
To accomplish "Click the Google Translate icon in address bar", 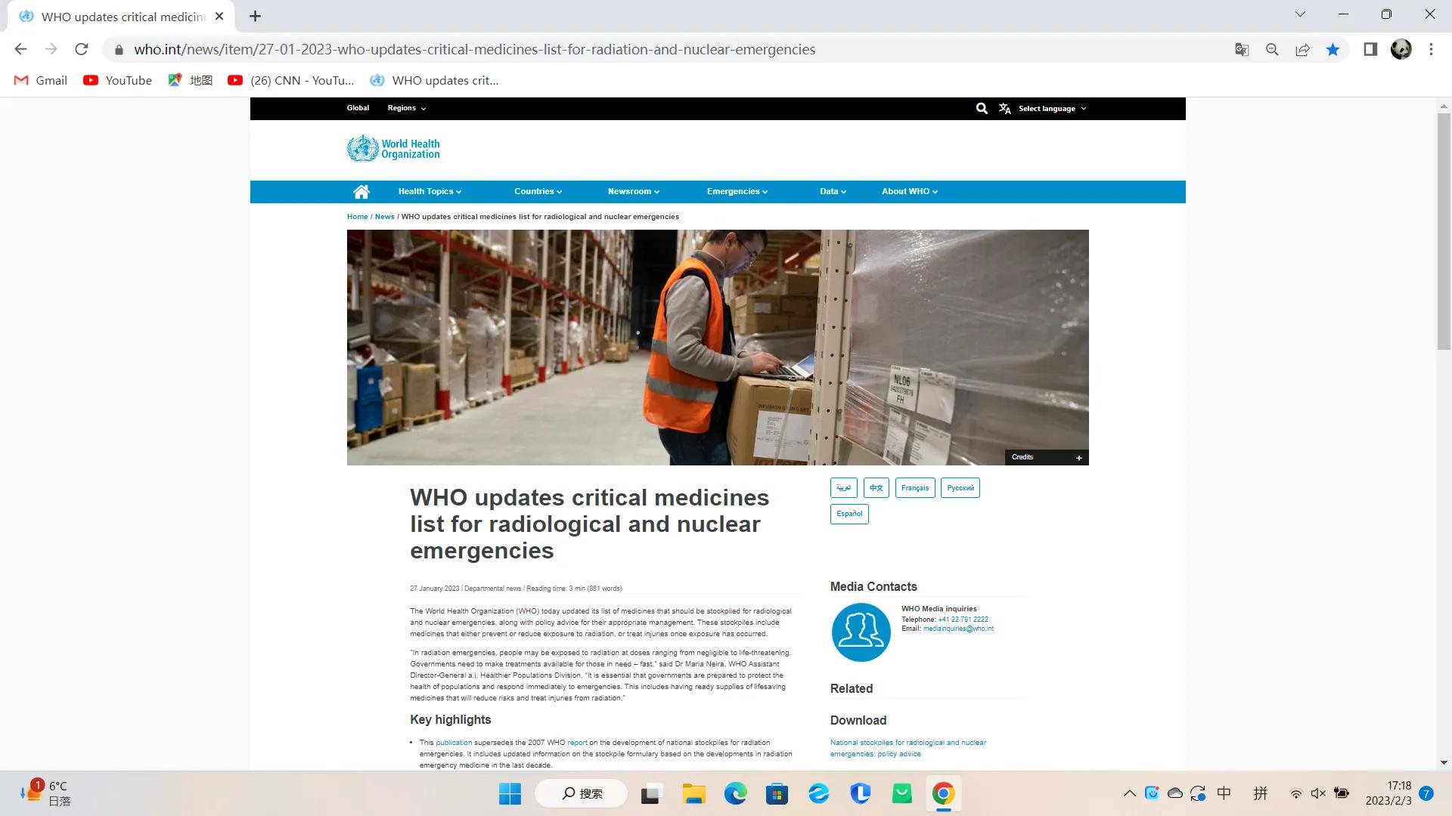I will click(x=1242, y=50).
